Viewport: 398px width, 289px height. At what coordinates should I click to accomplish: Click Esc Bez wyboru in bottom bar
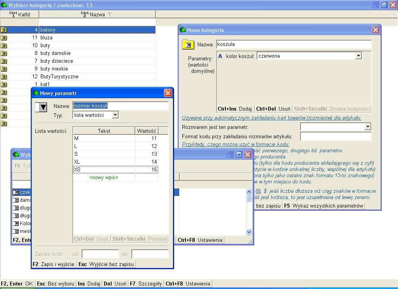(56, 284)
